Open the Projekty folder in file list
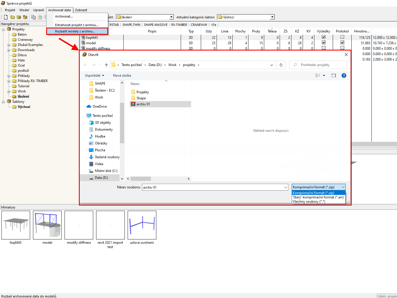This screenshot has height=298, width=397. pos(140,92)
